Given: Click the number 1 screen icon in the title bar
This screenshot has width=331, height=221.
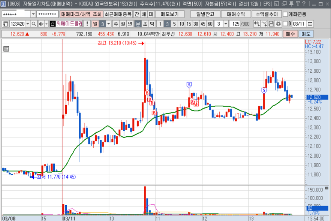Looking at the screenshot, I should tap(3, 4).
